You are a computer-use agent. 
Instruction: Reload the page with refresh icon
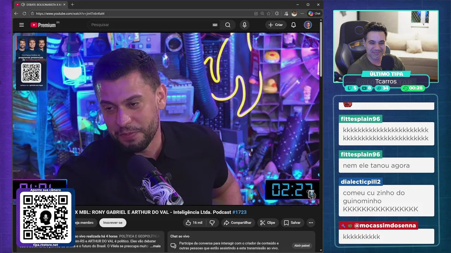[24, 13]
